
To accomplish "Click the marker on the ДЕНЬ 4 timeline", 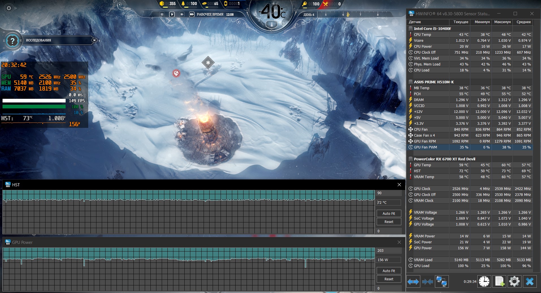I will pos(348,14).
